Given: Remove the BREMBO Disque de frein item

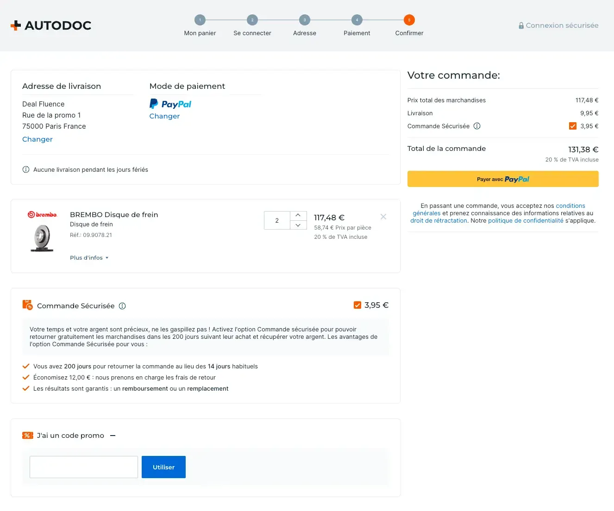Looking at the screenshot, I should click(x=383, y=217).
